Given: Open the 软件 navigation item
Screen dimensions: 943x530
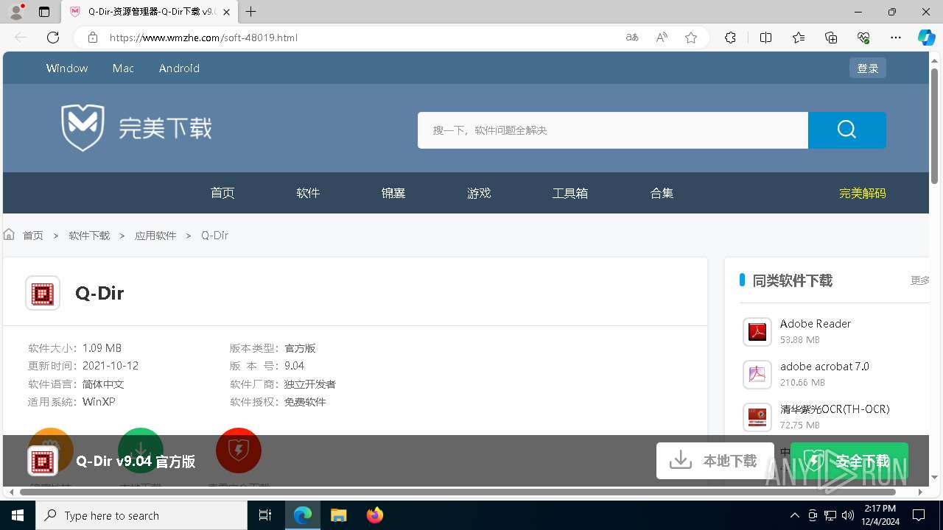Looking at the screenshot, I should (x=308, y=193).
